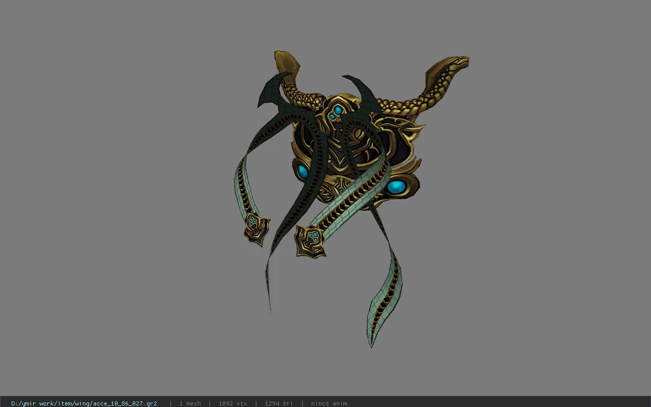Click the "nincs anim" status entry
The image size is (651, 407).
(x=329, y=403)
